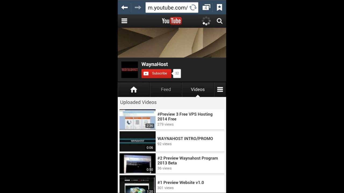Click the browser forward arrow
Image resolution: width=344 pixels, height=193 pixels.
click(x=138, y=8)
